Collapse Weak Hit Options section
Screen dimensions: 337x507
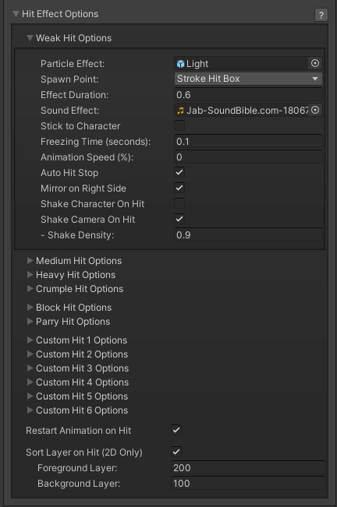[30, 38]
